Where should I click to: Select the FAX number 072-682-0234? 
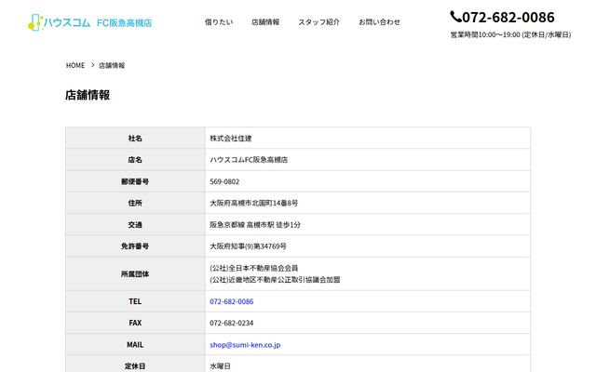232,323
